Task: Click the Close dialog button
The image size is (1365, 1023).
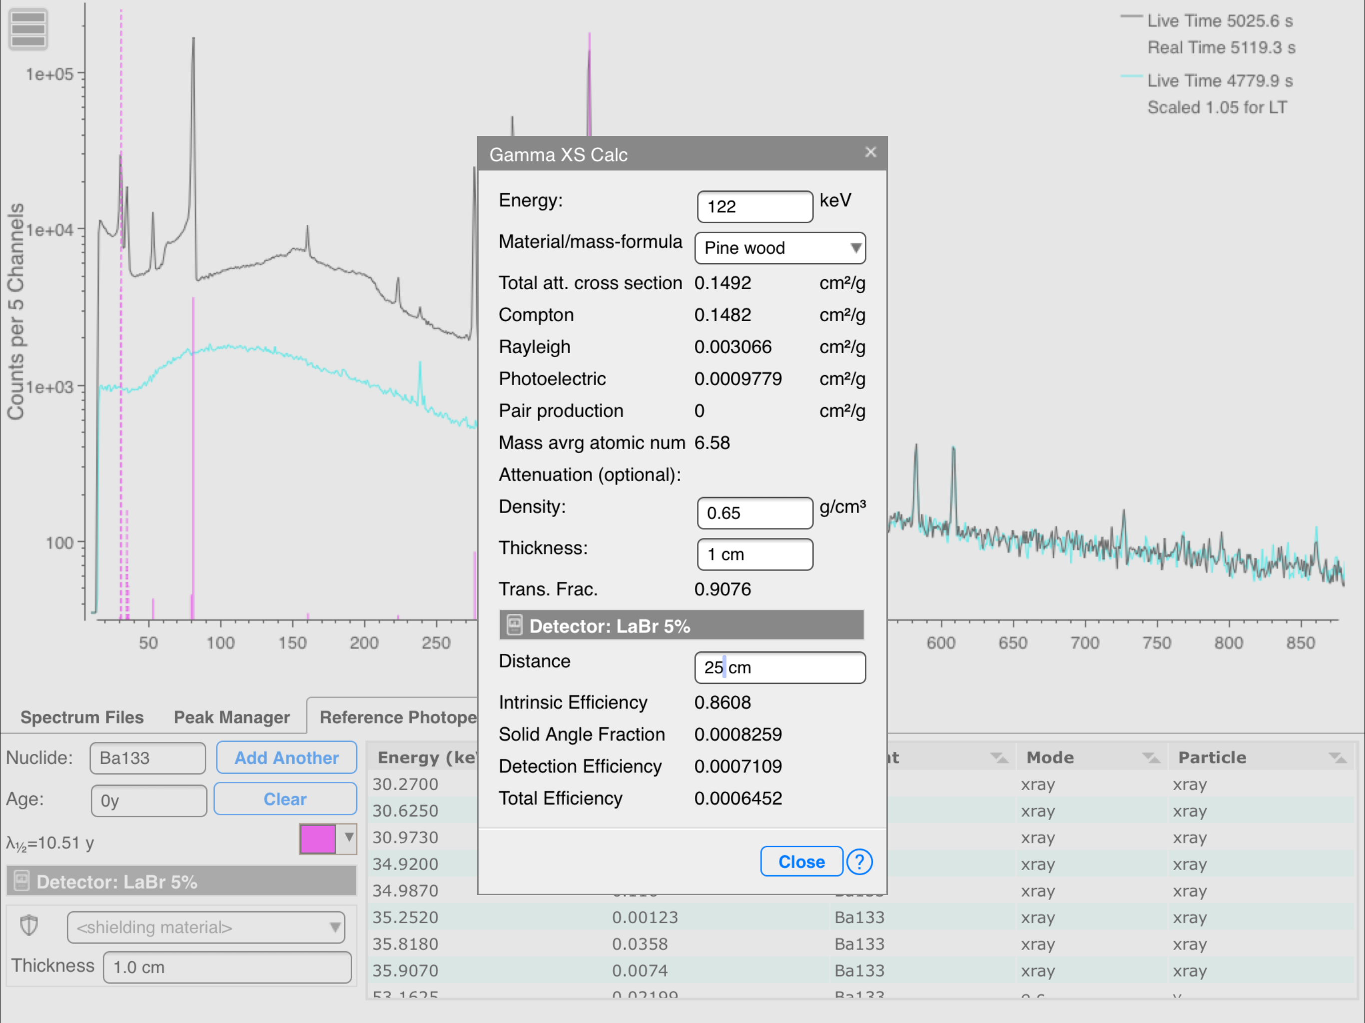Action: coord(800,861)
